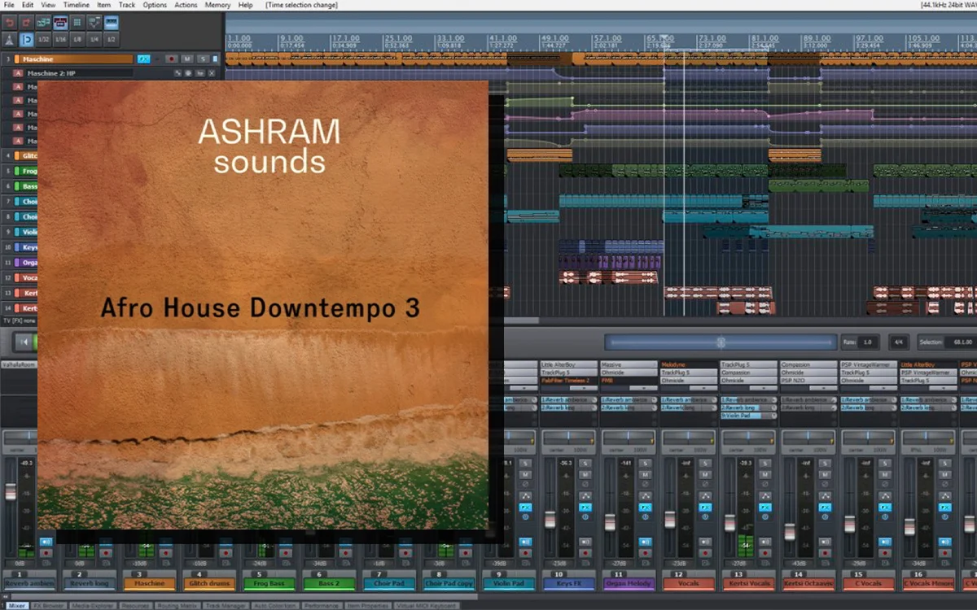Mute the Kertsi Vocals mixer channel

[765, 475]
